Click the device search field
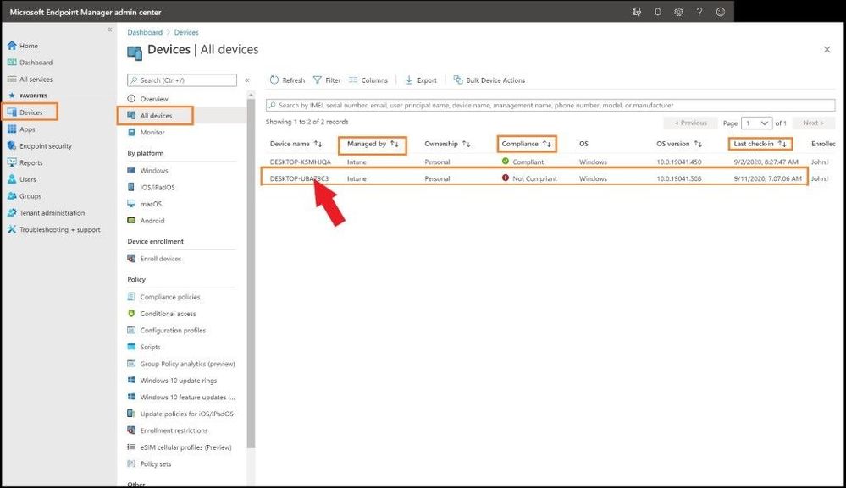The image size is (846, 488). 550,106
